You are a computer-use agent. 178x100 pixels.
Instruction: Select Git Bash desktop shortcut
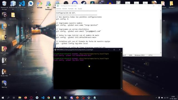pyautogui.click(x=39, y=5)
